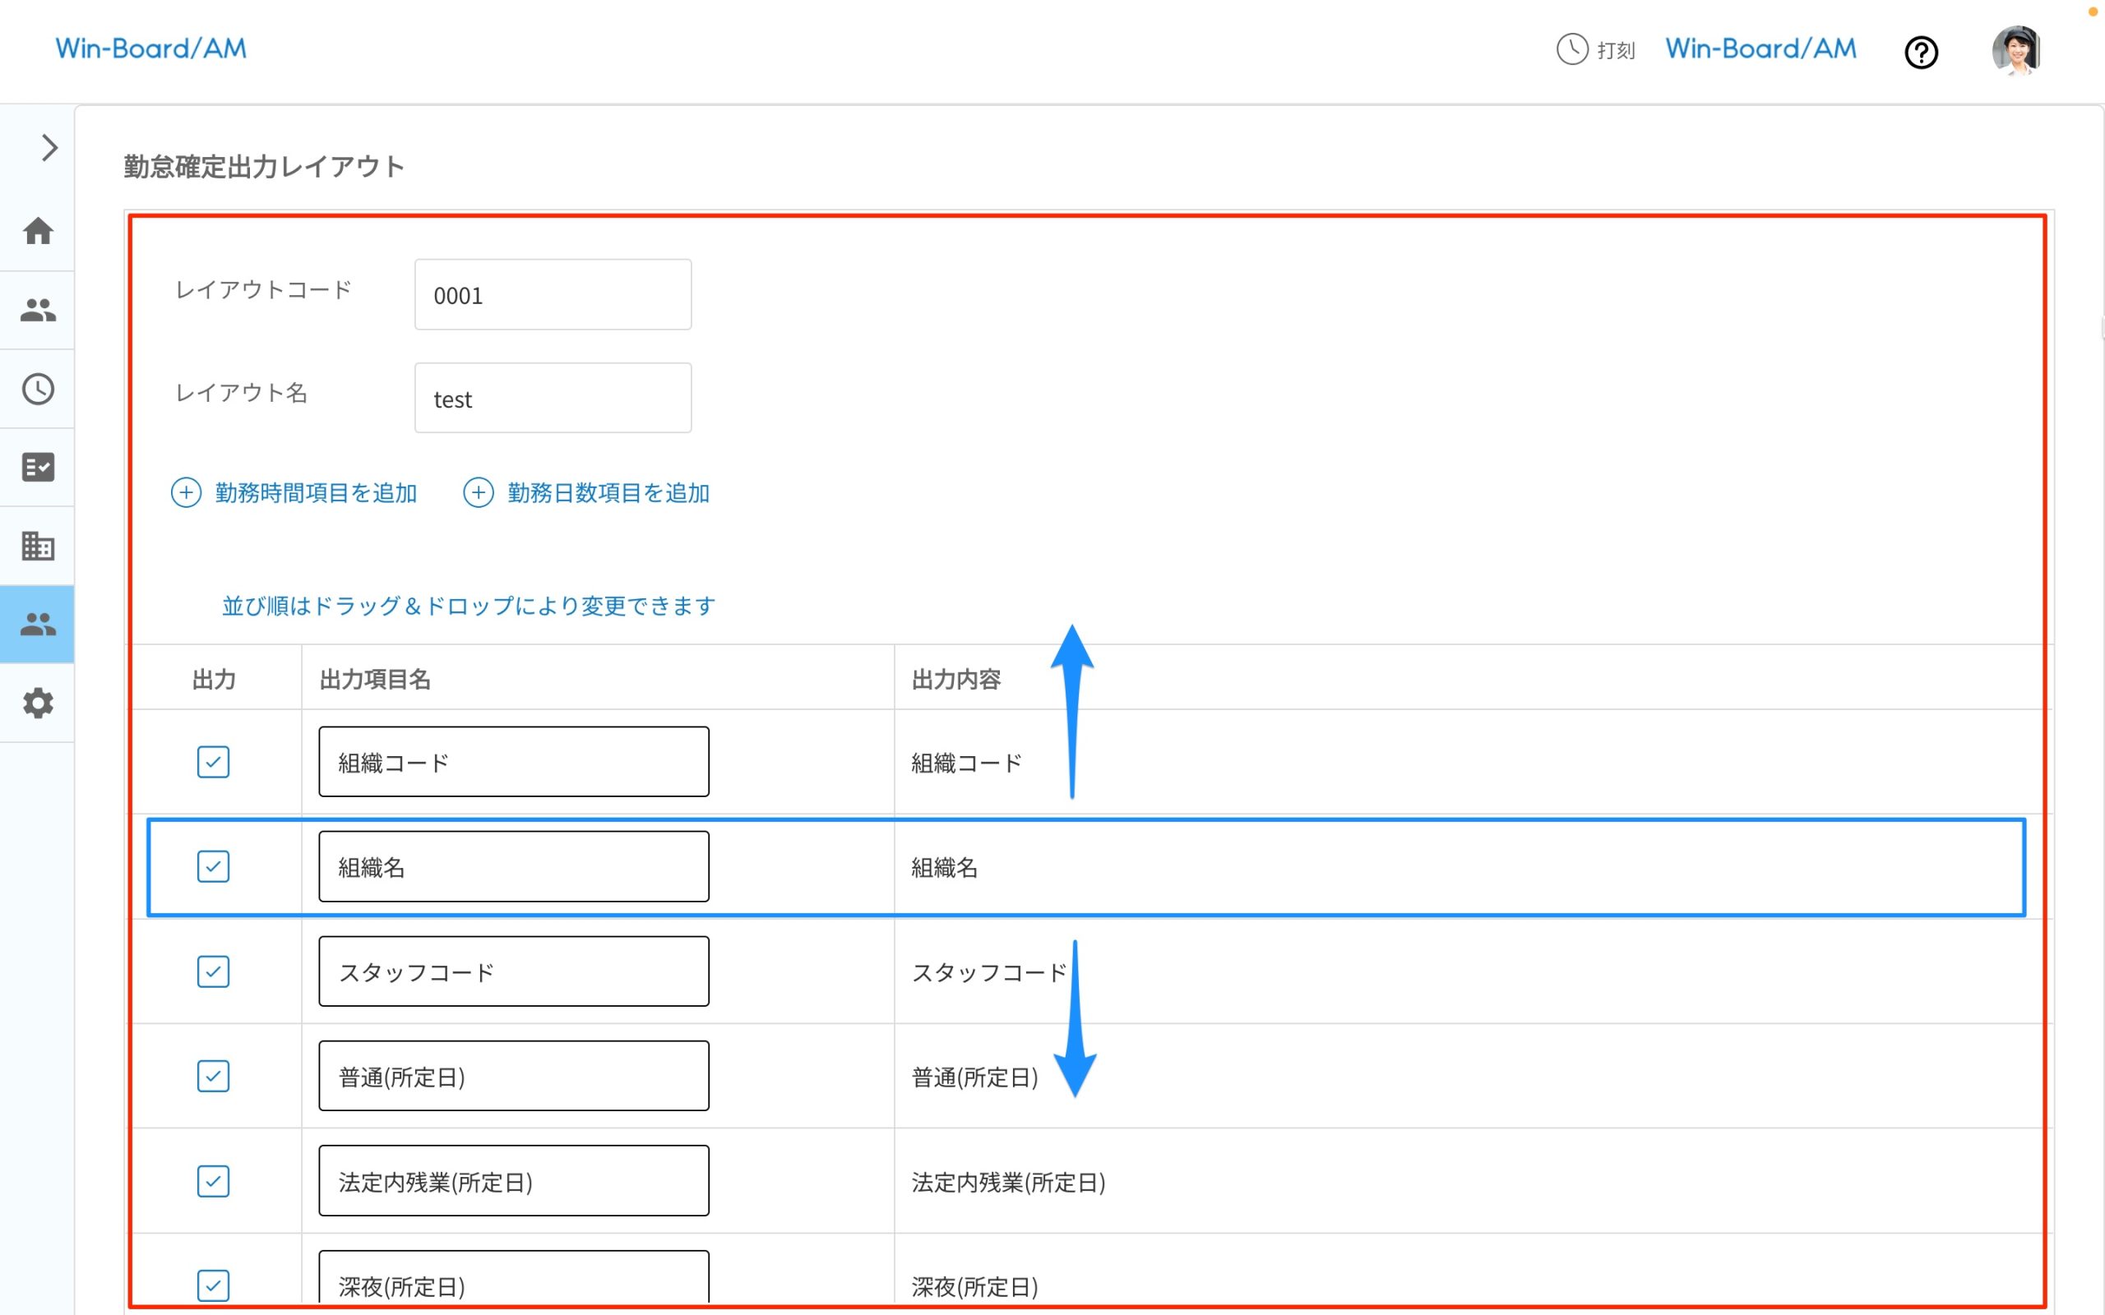Click the highlighted staff management sidebar icon
The width and height of the screenshot is (2105, 1315).
pos(39,624)
